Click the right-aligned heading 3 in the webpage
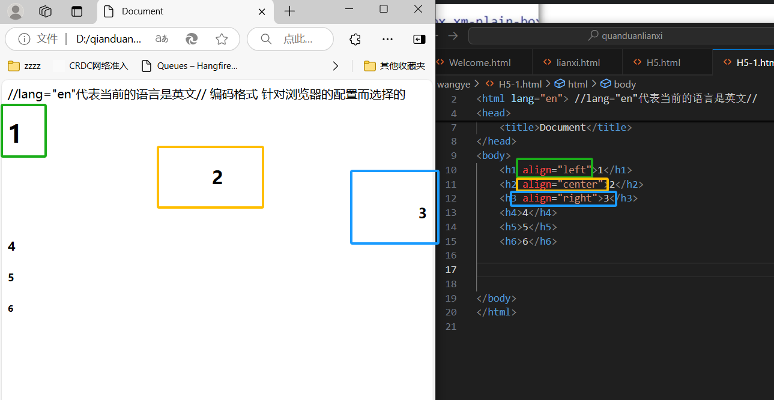 point(422,213)
